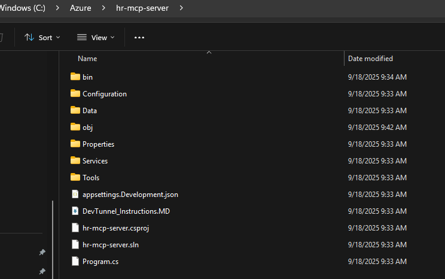Image resolution: width=445 pixels, height=279 pixels.
Task: Select the Properties folder row
Action: tap(98, 144)
